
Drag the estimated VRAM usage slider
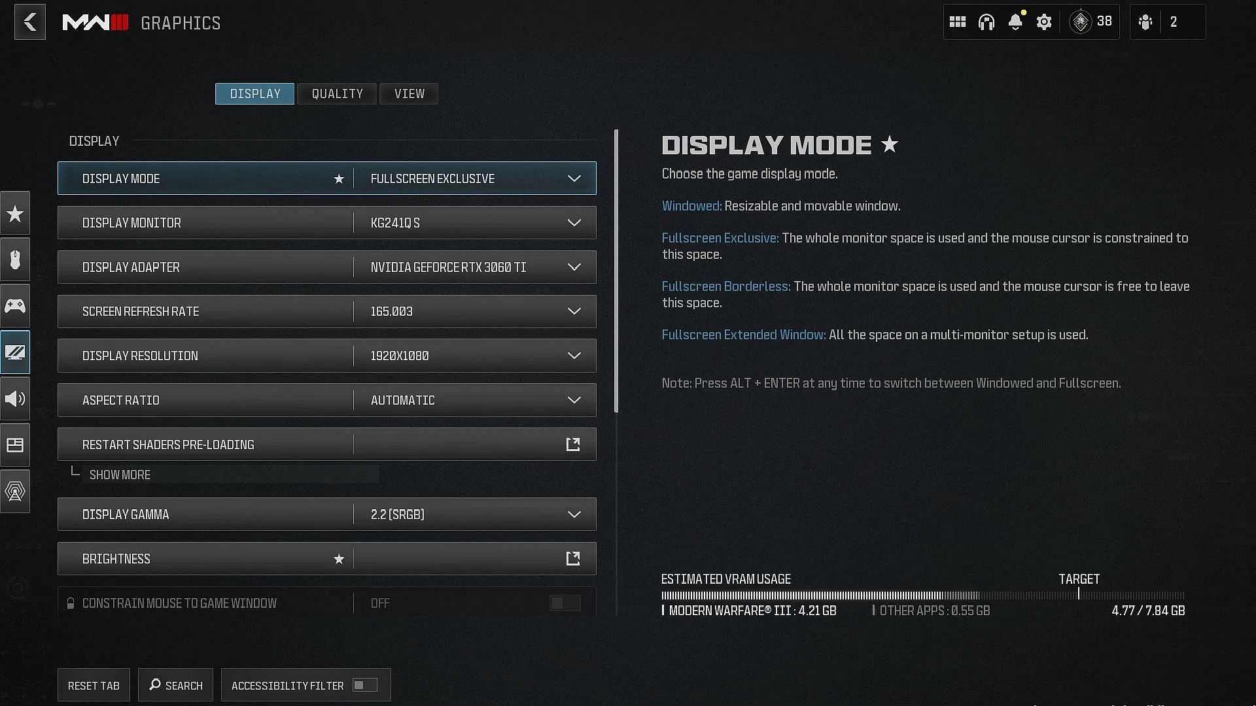1079,595
